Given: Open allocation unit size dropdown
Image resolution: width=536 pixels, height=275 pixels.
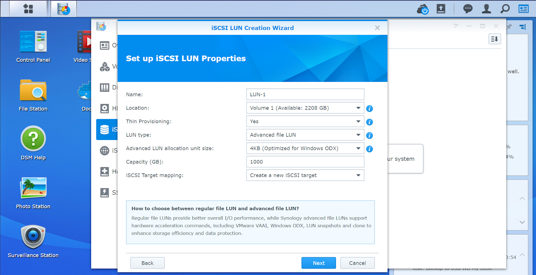Looking at the screenshot, I should [305, 148].
